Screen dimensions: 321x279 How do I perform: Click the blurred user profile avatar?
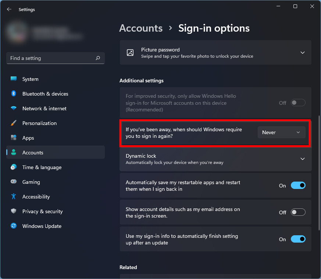tap(17, 31)
